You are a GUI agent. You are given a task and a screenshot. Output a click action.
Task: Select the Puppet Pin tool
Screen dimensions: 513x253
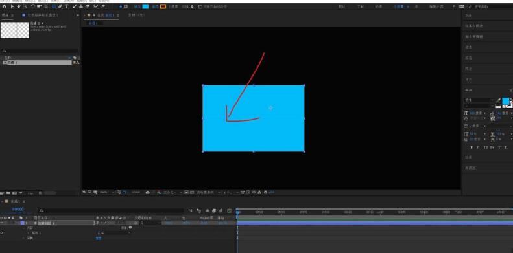[103, 6]
